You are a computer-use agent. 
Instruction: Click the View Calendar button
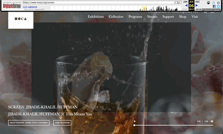pos(62,123)
